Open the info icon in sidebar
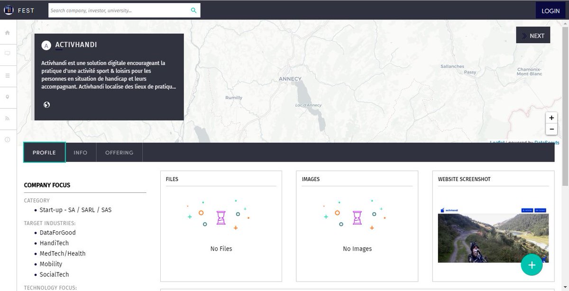569x291 pixels. pyautogui.click(x=7, y=139)
